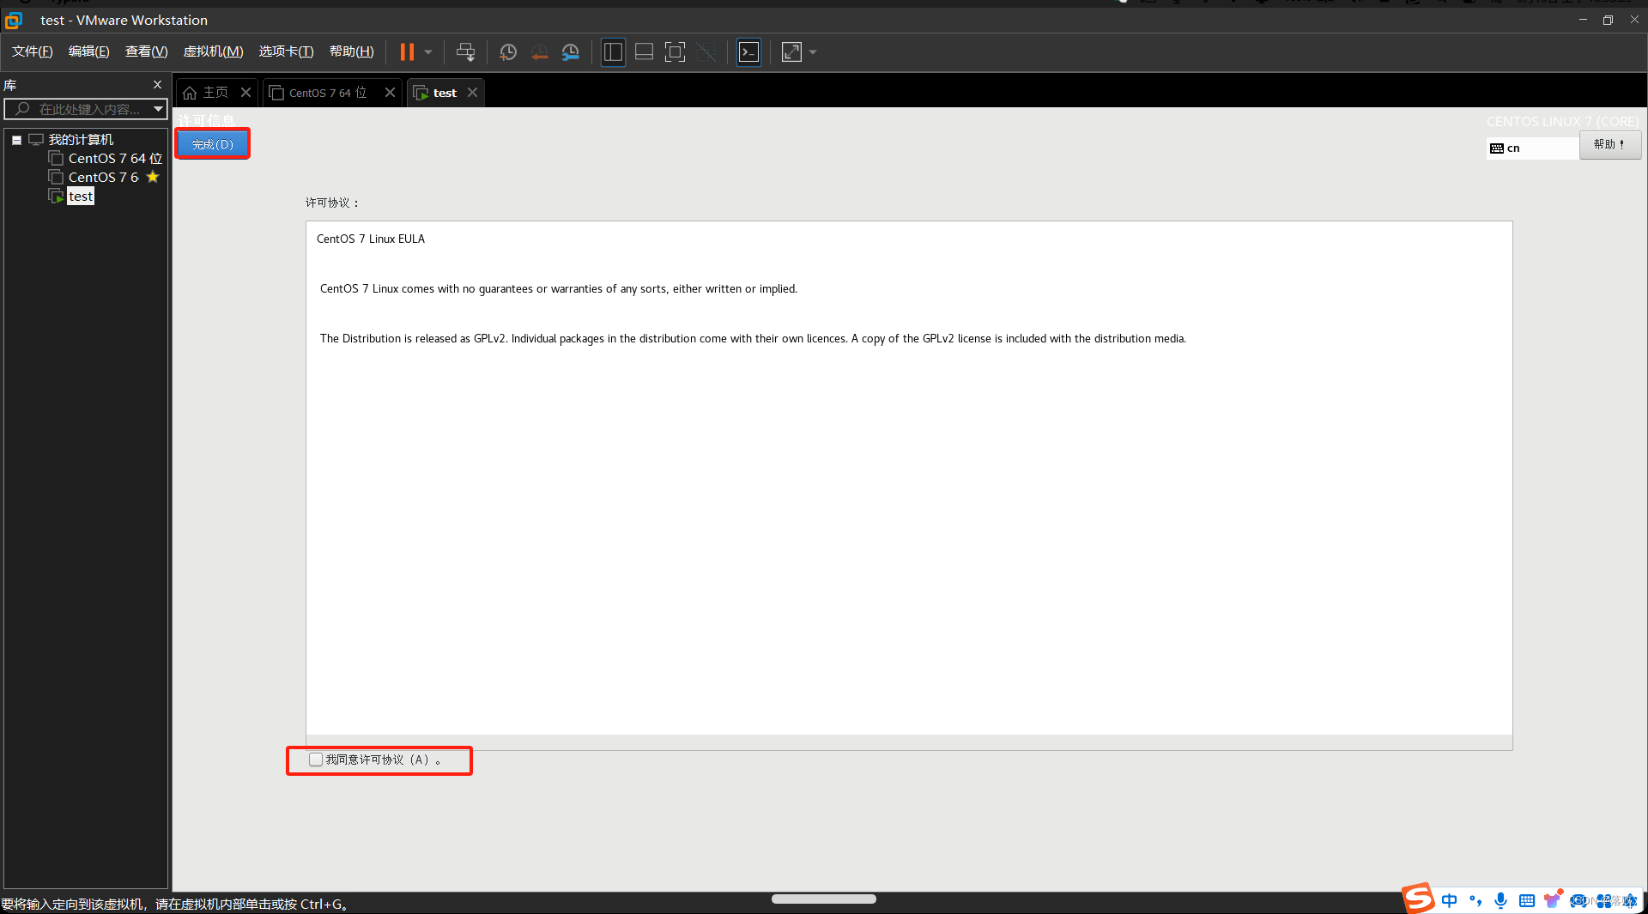Click the horizontal scrollbar thumb at bottom

[x=824, y=899]
